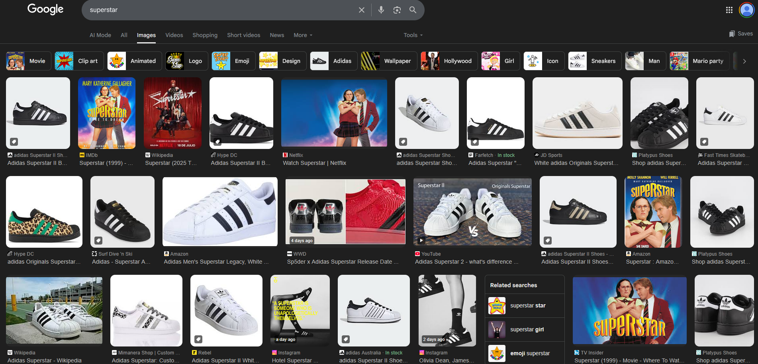
Task: Clear the search box text
Action: tap(361, 10)
